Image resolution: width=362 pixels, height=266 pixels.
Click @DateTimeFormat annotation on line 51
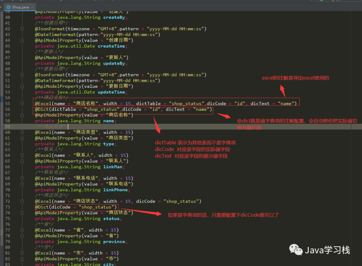pos(55,80)
